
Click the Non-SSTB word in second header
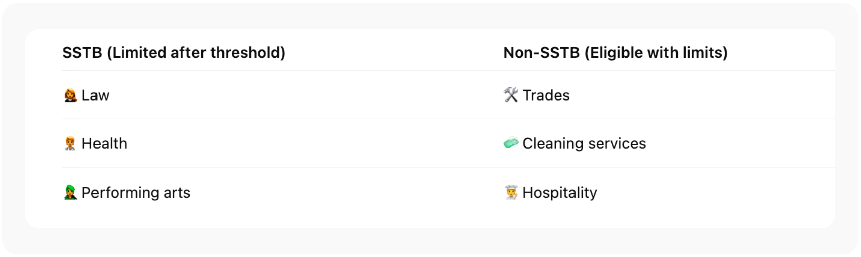tap(541, 53)
